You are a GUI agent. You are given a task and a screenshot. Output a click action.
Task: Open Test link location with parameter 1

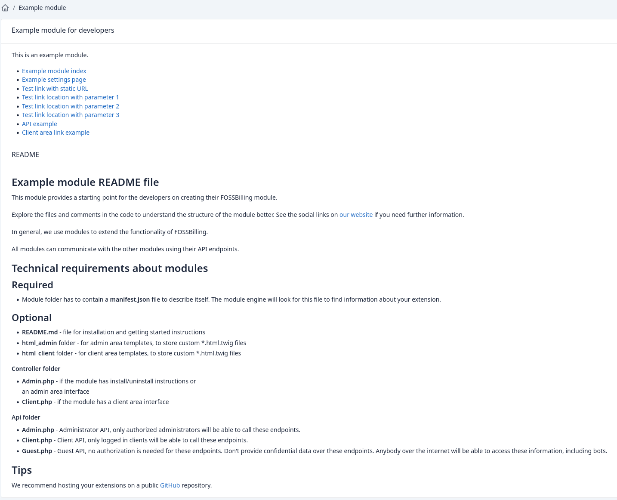(70, 97)
